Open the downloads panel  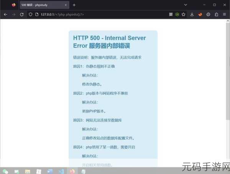tap(192, 15)
